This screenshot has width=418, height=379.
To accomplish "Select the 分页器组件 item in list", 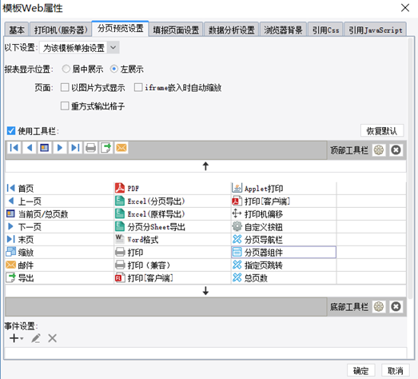I will coord(284,253).
